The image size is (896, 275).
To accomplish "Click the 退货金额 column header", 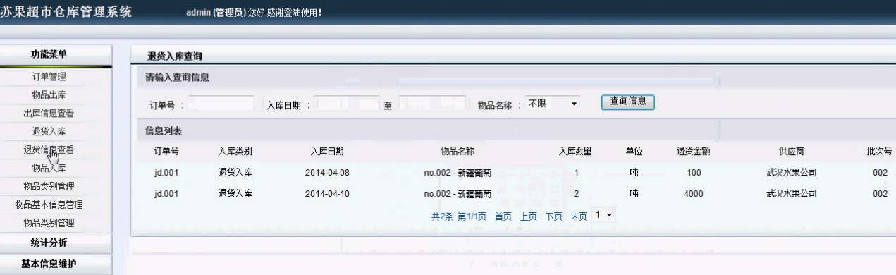I will pos(693,152).
